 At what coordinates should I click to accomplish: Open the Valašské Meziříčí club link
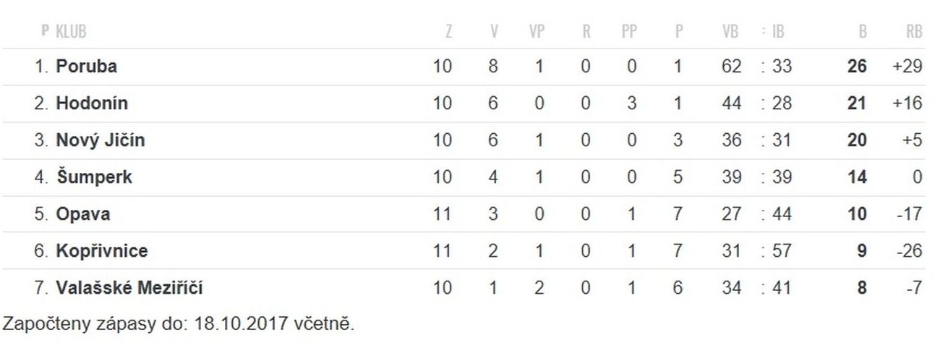click(x=129, y=288)
